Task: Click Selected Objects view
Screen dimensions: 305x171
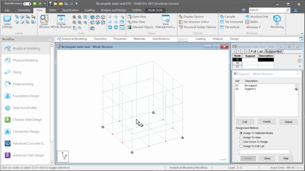Action: pos(141,27)
